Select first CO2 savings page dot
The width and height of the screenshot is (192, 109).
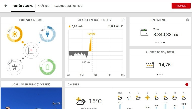(x=157, y=75)
